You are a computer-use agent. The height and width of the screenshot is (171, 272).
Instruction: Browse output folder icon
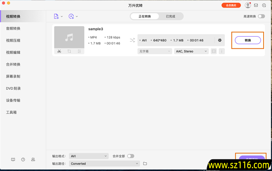point(145,163)
